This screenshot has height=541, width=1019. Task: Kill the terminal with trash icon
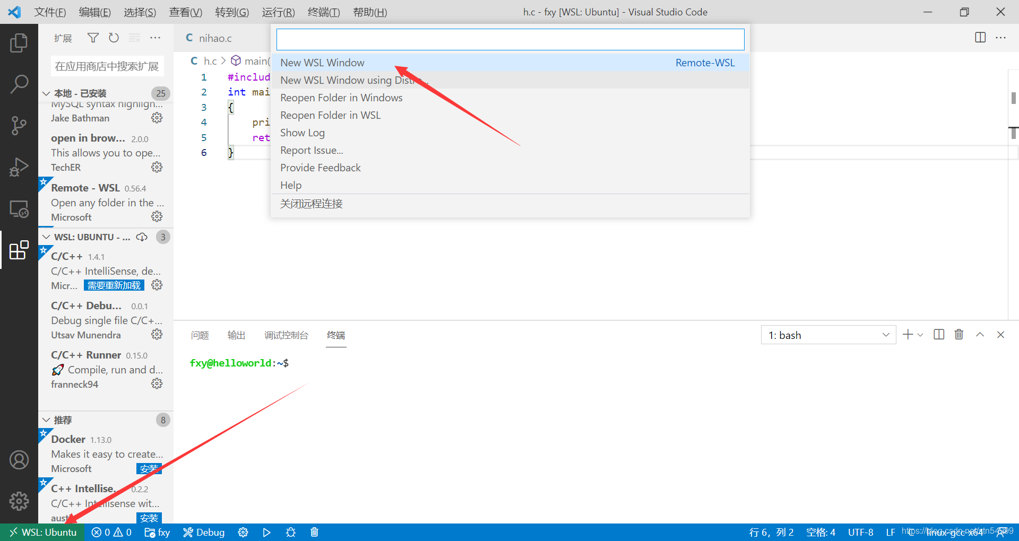959,335
